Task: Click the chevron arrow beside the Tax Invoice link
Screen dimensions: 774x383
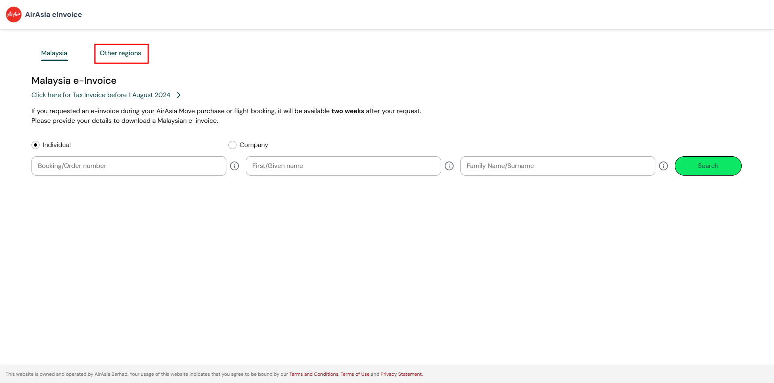Action: 179,95
